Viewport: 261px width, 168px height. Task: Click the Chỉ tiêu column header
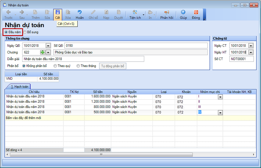pos(34,92)
